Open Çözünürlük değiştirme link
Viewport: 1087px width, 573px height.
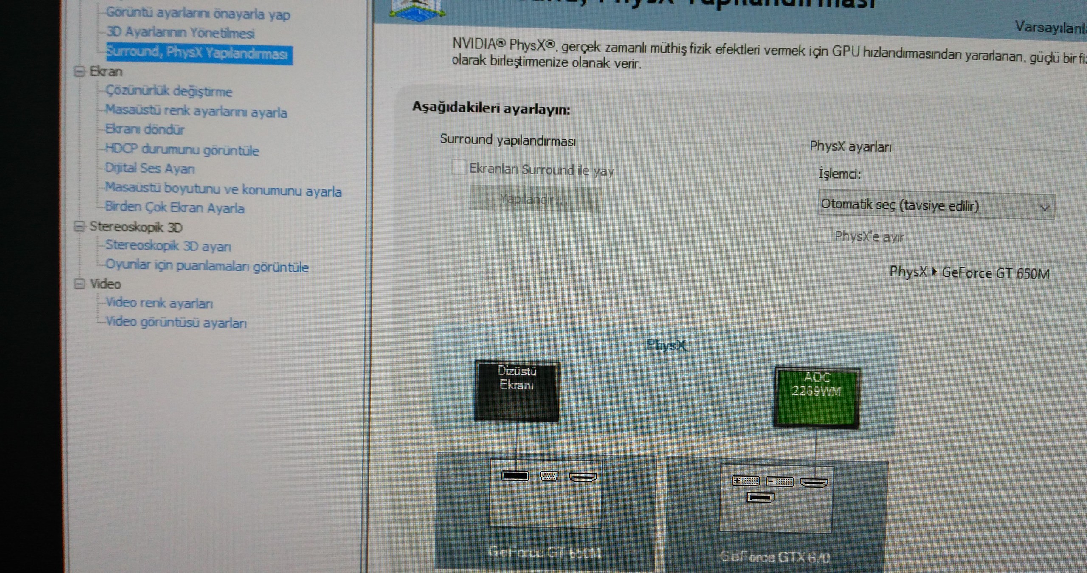[169, 91]
